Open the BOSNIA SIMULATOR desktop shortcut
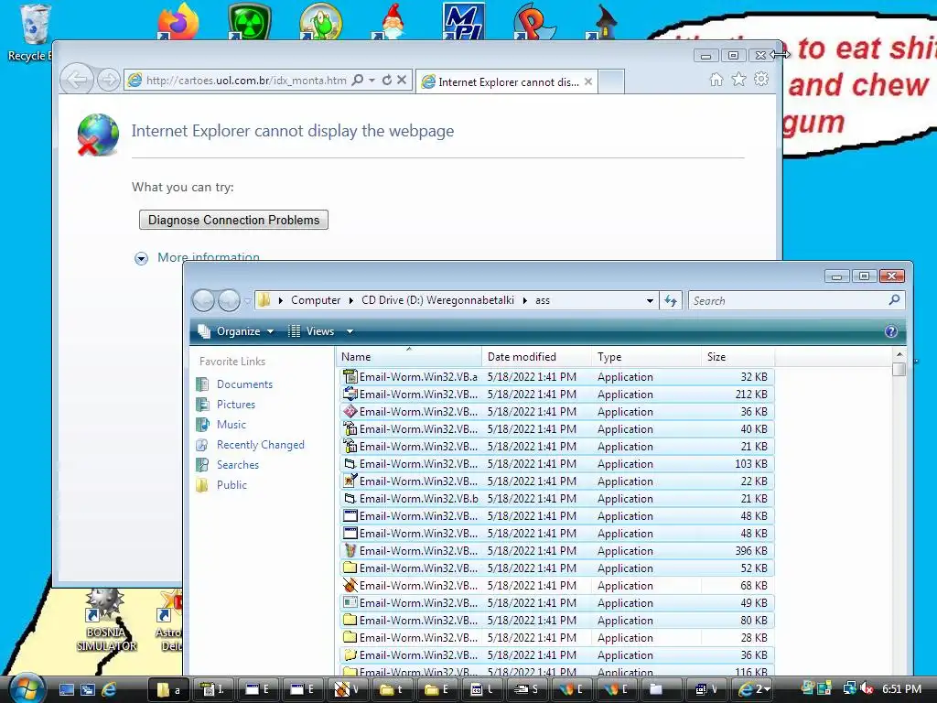 point(106,622)
